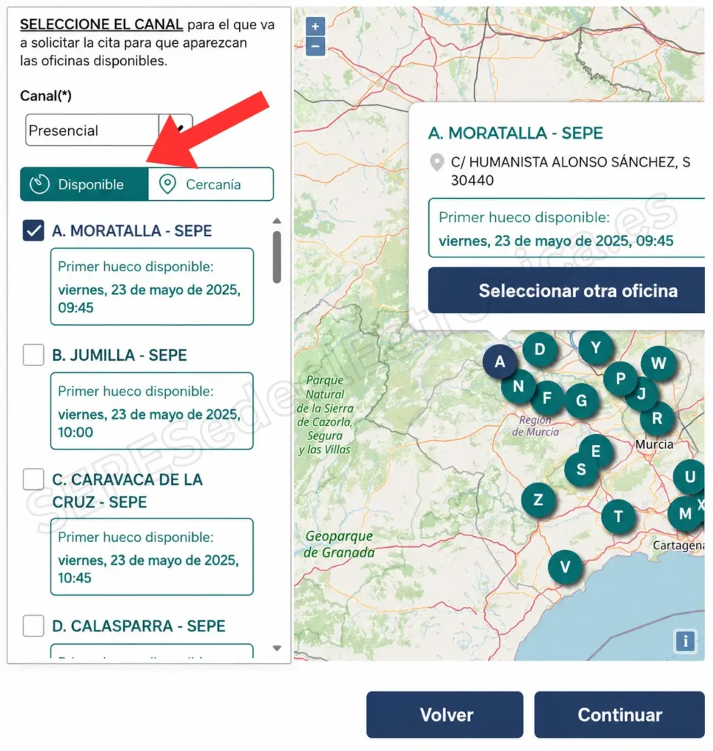The image size is (713, 751).
Task: Switch to the Cercanía tab
Action: [211, 184]
